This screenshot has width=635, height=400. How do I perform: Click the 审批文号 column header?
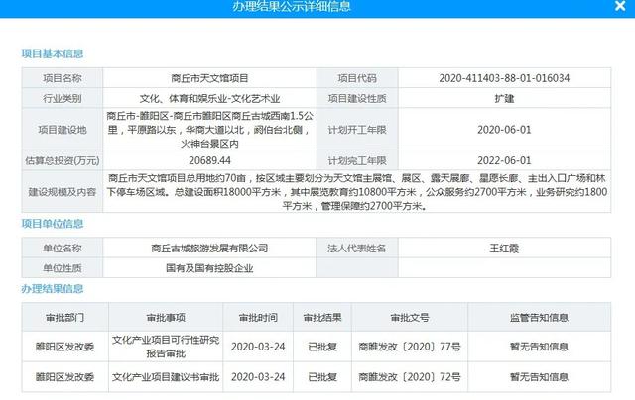coord(410,318)
